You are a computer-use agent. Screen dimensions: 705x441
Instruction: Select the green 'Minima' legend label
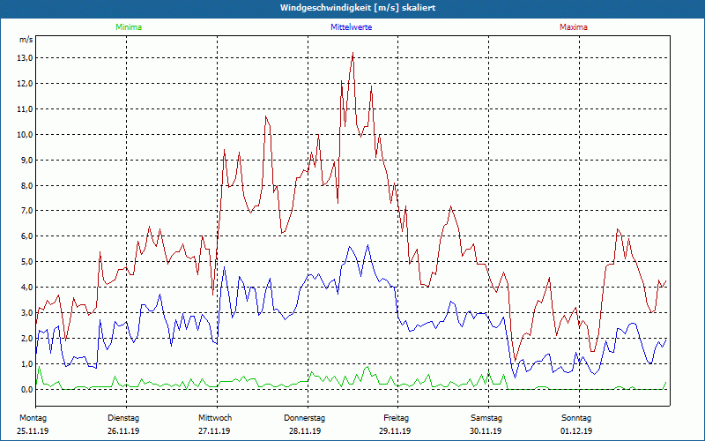click(129, 27)
